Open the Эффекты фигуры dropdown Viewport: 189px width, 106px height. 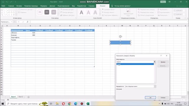point(68,15)
